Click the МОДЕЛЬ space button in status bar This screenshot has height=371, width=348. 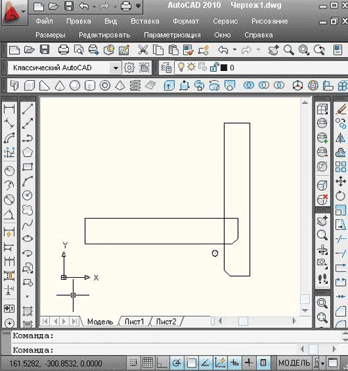click(x=294, y=363)
